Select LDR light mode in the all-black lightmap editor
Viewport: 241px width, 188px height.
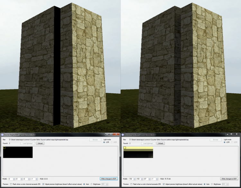(104, 142)
